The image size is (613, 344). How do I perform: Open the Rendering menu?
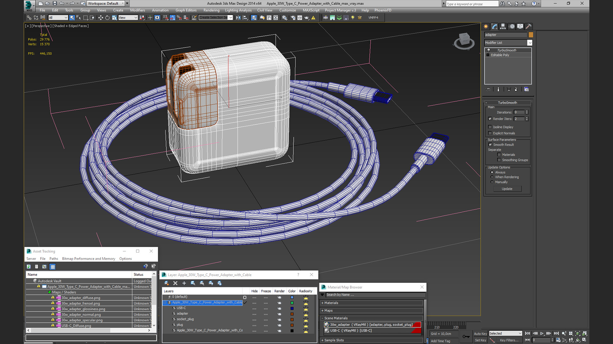coord(211,10)
